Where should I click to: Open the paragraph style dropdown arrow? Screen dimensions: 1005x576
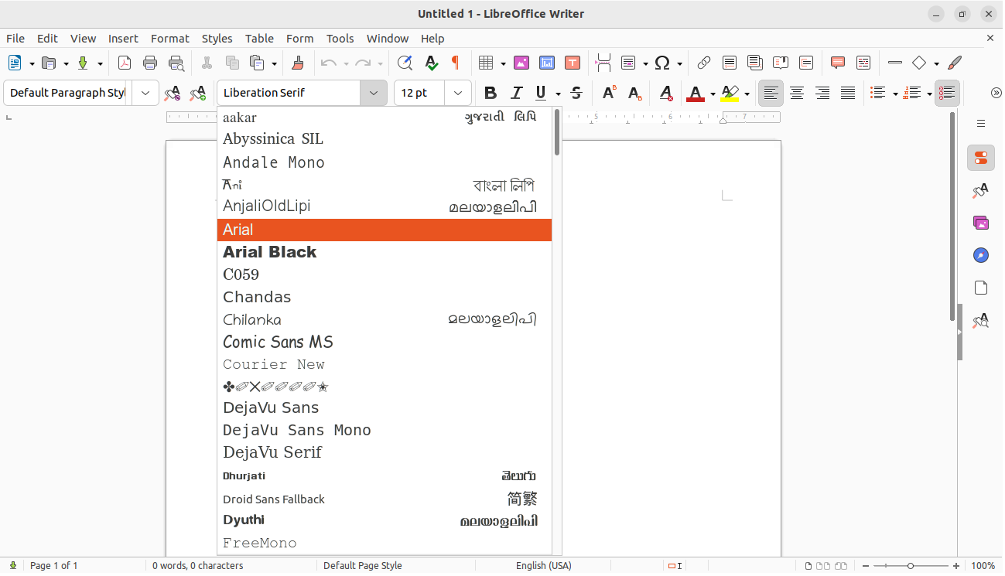coord(145,93)
